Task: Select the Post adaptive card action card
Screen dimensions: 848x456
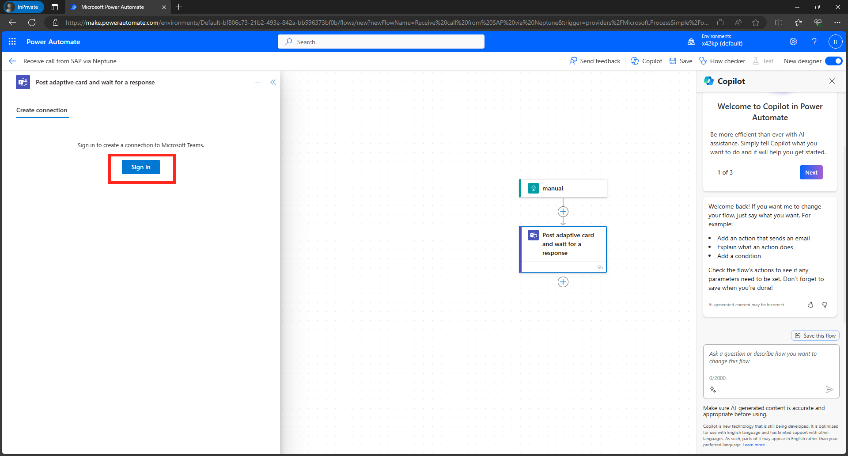Action: [x=563, y=249]
